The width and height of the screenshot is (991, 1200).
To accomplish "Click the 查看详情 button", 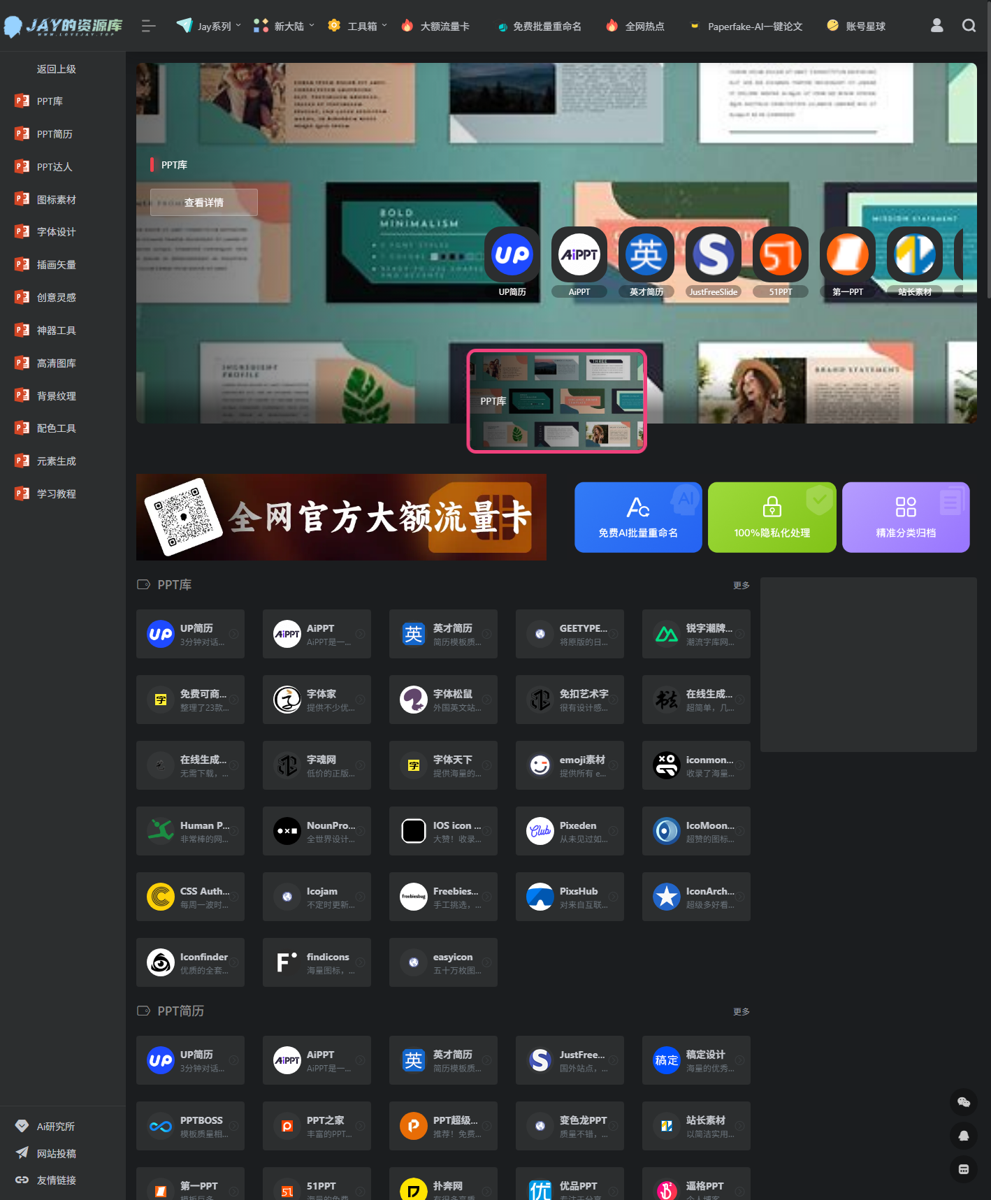I will coord(204,202).
